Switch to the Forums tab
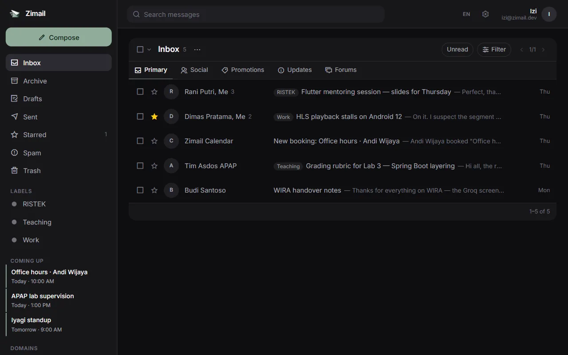 pos(341,70)
